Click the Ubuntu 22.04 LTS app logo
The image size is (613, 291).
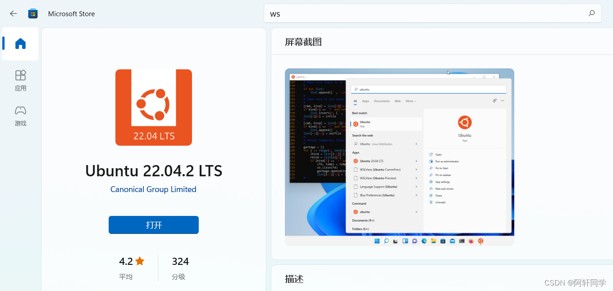[x=153, y=107]
